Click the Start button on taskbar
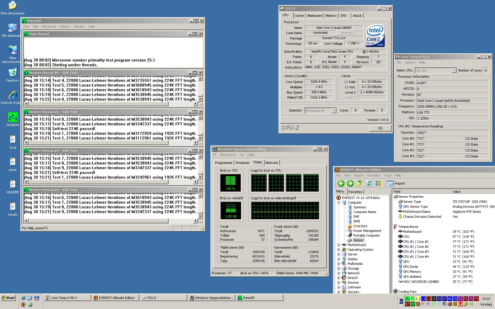 (8, 298)
